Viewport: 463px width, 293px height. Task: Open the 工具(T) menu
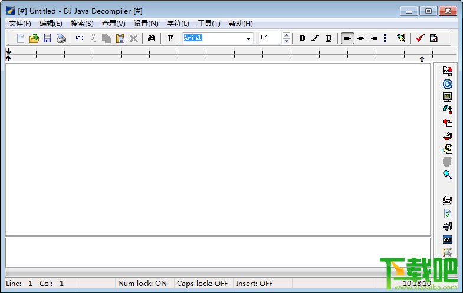pos(209,24)
